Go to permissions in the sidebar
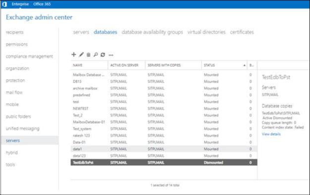This screenshot has height=195, width=310. [x=17, y=44]
